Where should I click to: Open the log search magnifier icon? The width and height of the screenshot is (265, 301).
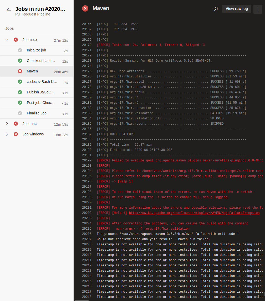(216, 9)
